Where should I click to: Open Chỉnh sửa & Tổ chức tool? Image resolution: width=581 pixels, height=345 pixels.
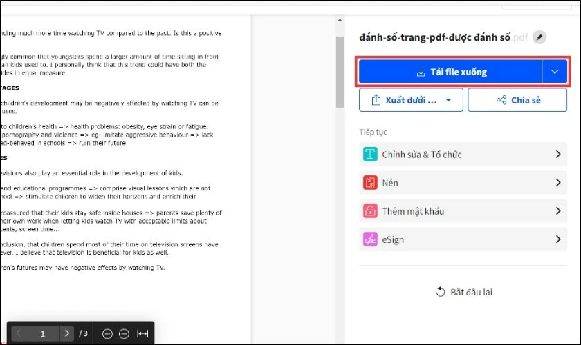click(x=463, y=154)
